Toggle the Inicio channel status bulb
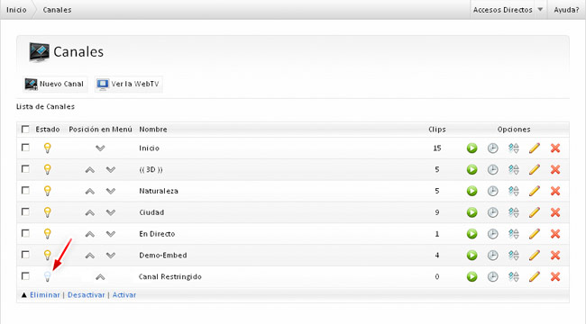The image size is (586, 324). tap(48, 148)
